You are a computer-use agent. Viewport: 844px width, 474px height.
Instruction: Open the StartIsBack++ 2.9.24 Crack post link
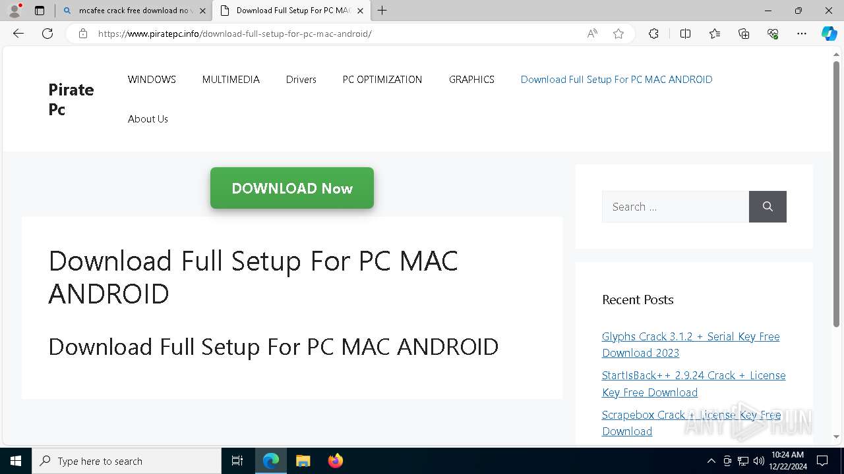[x=694, y=384]
